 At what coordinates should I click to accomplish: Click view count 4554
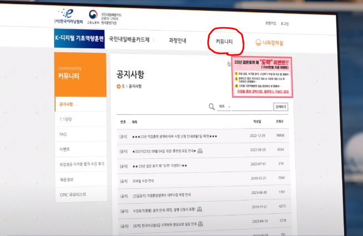point(280,149)
